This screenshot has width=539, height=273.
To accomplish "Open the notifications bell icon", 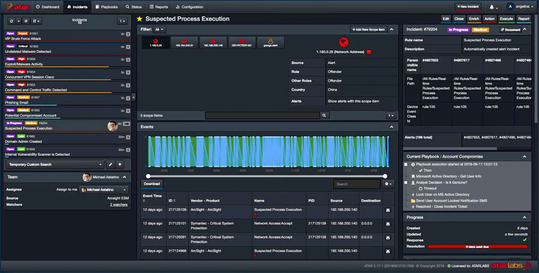I will [x=492, y=7].
